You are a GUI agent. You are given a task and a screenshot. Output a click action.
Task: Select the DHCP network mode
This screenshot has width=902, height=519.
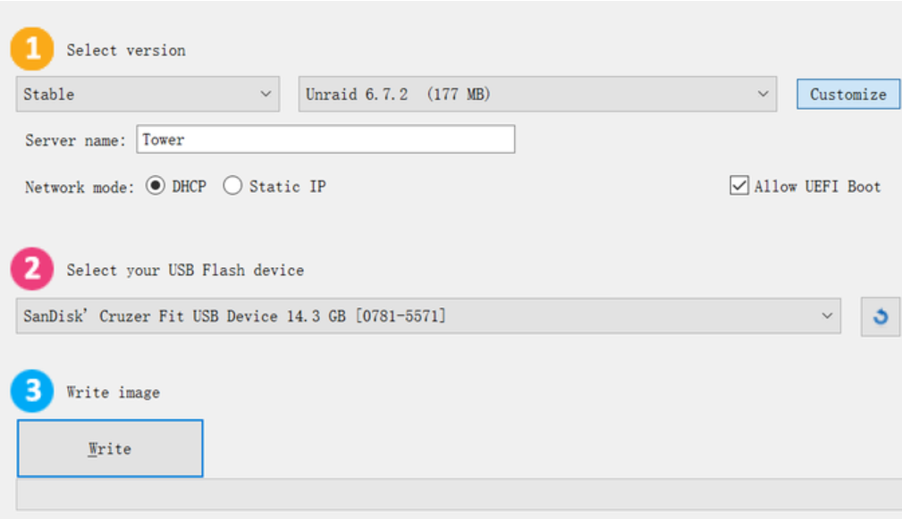156,187
